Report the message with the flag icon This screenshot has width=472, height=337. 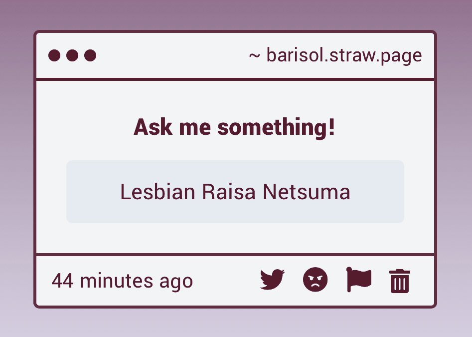pyautogui.click(x=359, y=280)
